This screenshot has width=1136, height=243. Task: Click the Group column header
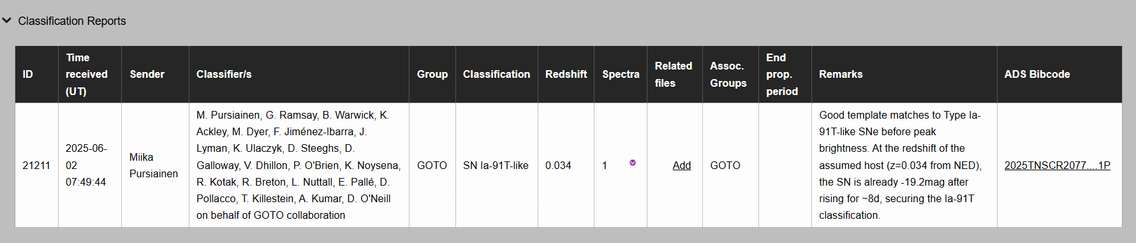coord(432,74)
